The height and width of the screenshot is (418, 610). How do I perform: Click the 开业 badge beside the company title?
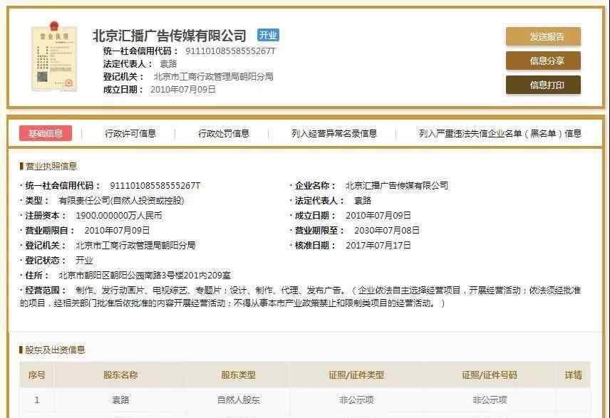point(268,35)
